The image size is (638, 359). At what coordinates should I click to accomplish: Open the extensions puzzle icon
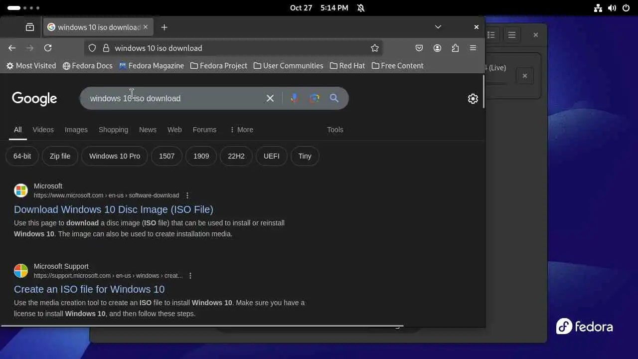click(455, 48)
